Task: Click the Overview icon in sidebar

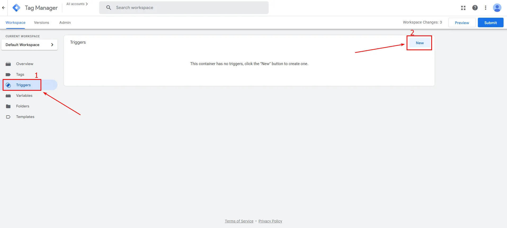Action: [x=8, y=64]
